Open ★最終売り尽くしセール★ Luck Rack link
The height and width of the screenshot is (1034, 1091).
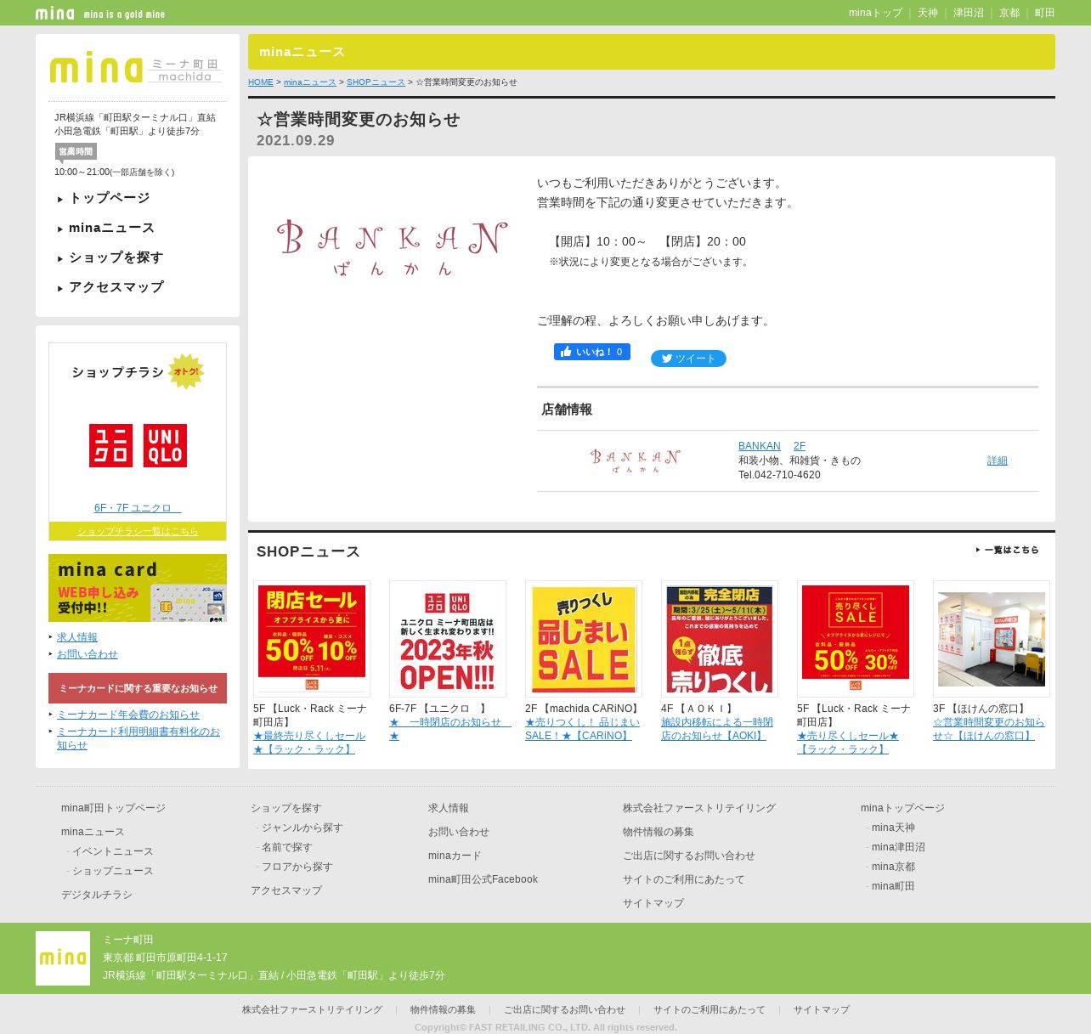tap(309, 743)
